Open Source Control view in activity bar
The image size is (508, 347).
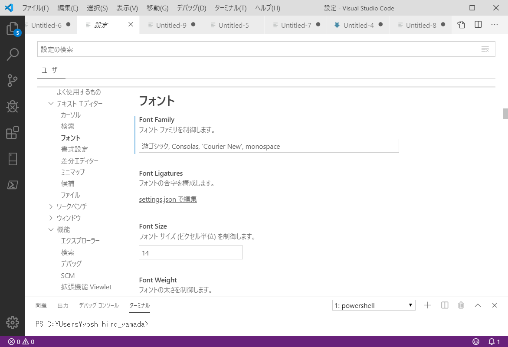point(13,80)
